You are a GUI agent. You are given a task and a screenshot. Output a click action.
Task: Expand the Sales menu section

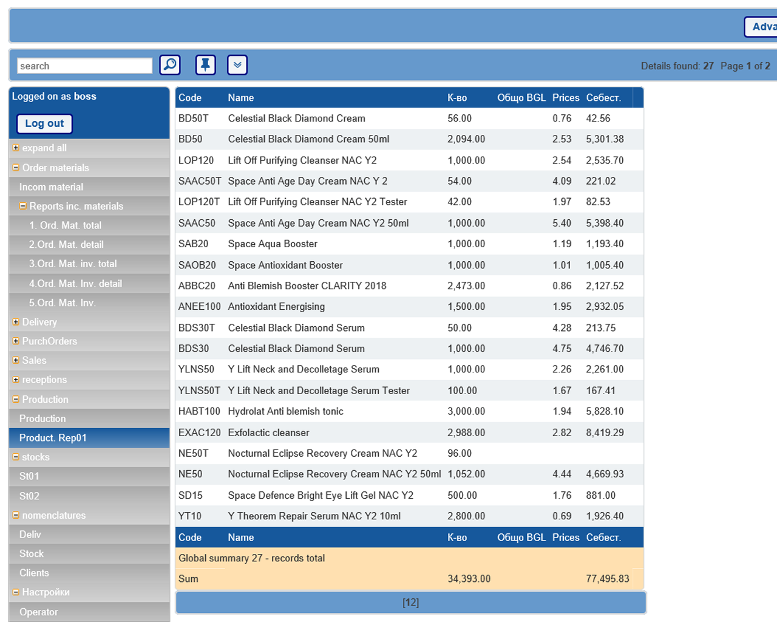(16, 360)
